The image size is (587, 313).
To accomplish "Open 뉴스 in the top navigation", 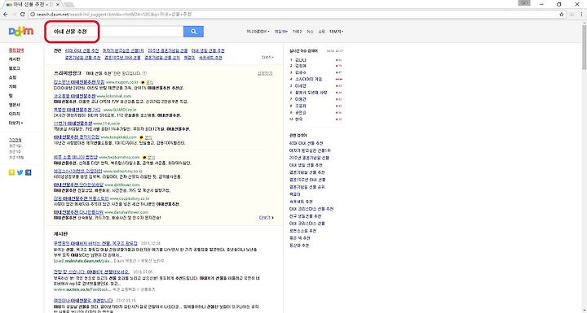I will click(x=310, y=32).
